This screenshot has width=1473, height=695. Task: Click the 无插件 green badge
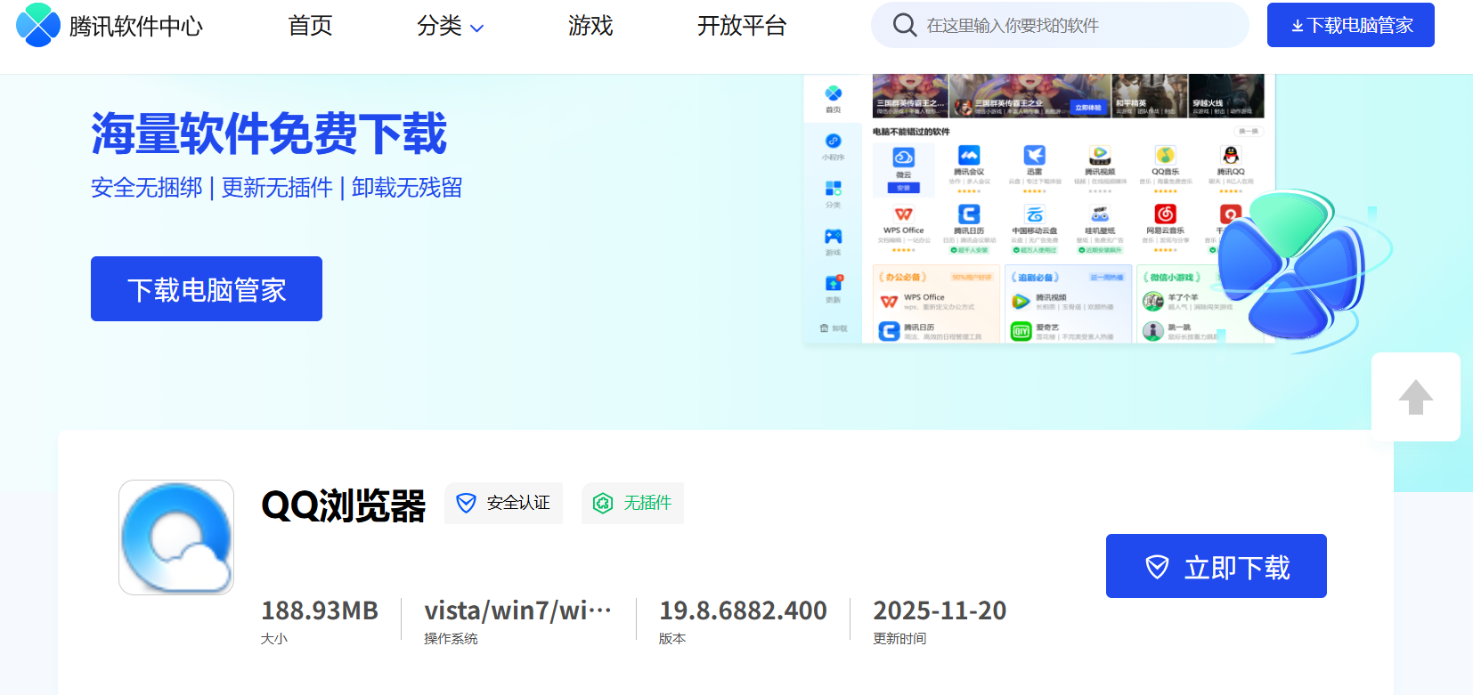(632, 503)
